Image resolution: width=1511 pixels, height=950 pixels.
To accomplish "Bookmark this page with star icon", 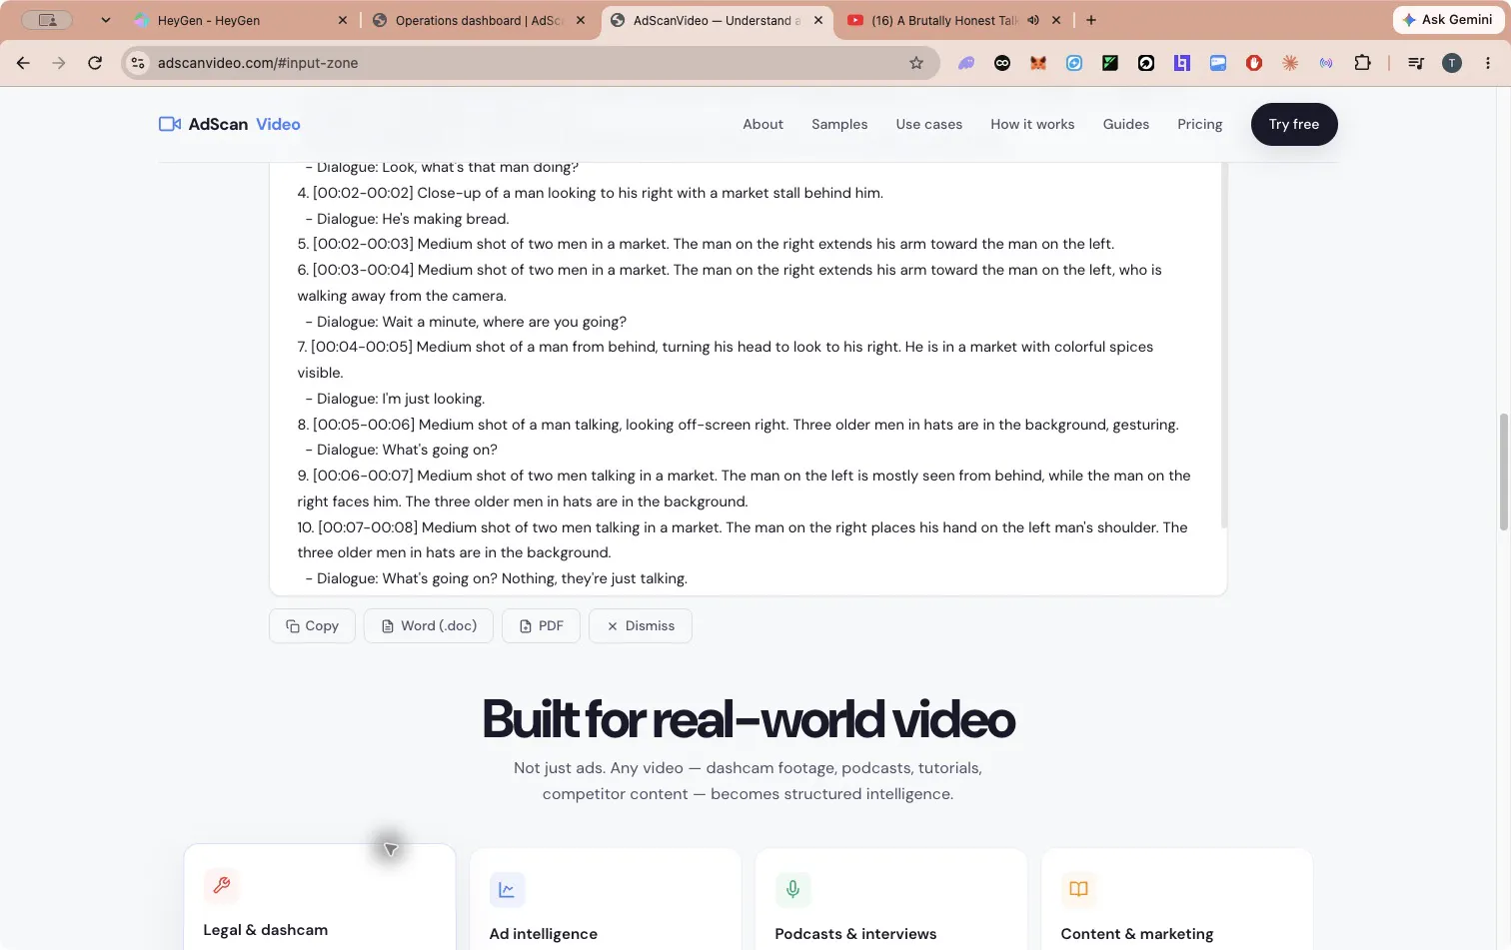I will (916, 63).
